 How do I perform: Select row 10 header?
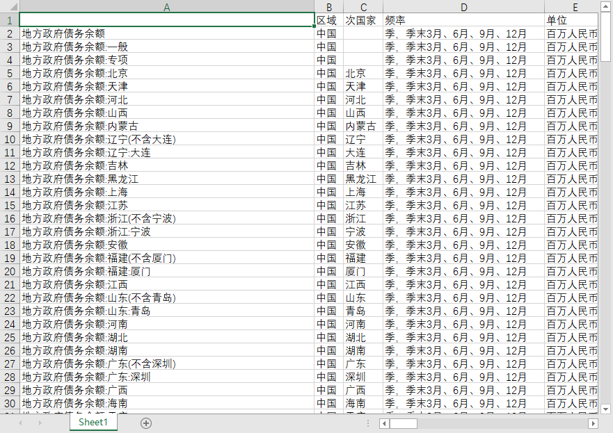(9, 140)
